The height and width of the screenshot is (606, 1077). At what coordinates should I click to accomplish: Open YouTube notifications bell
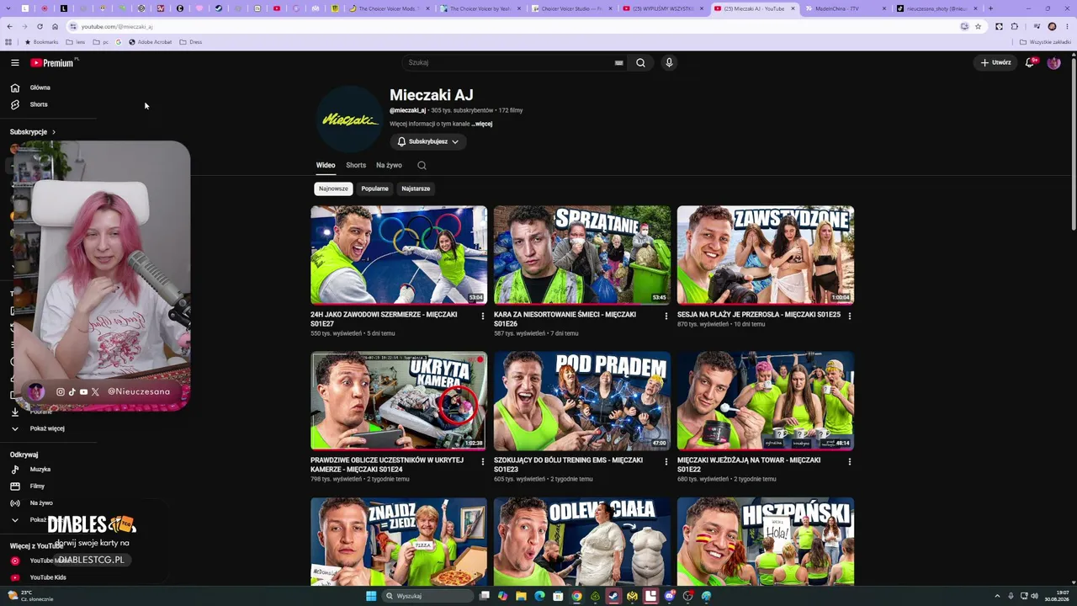1030,62
